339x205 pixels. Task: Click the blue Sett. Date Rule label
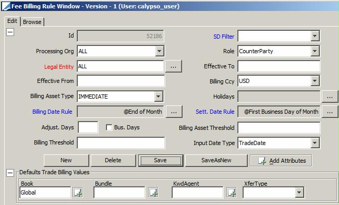pyautogui.click(x=215, y=112)
